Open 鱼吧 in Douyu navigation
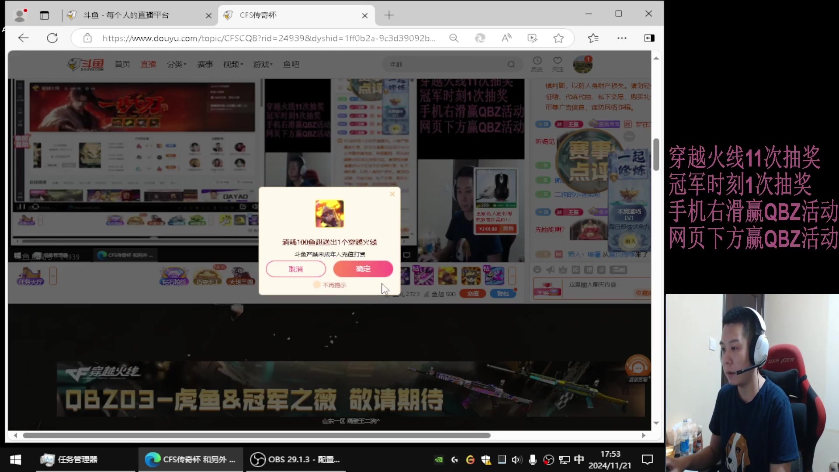 pyautogui.click(x=291, y=64)
